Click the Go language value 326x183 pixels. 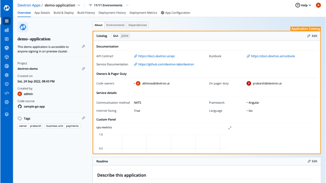251,111
